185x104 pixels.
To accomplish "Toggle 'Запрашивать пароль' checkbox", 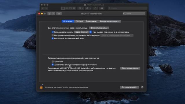I will coord(53,32).
